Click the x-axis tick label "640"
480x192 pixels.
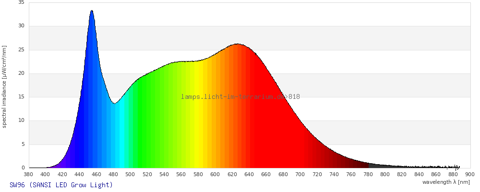coord(249,175)
